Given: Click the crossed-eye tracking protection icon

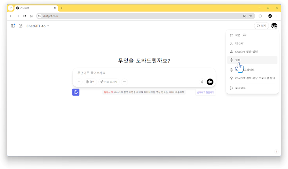Looking at the screenshot, I should (x=244, y=16).
